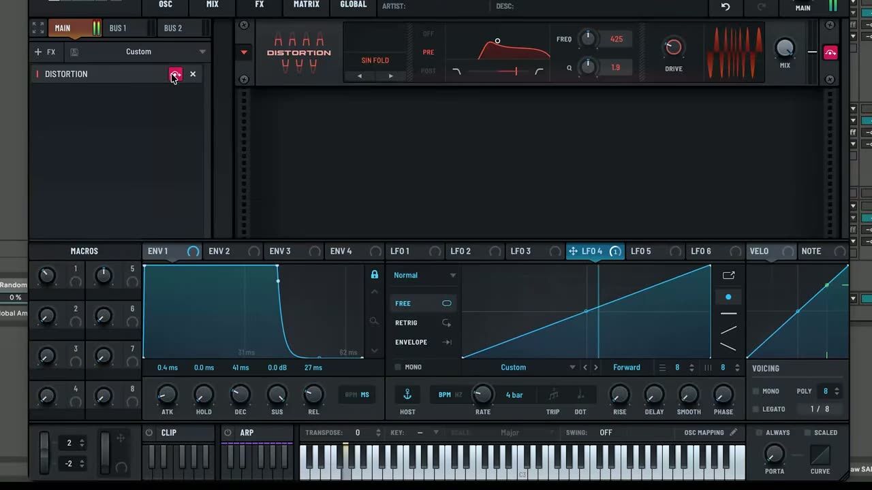The height and width of the screenshot is (490, 872).
Task: Set LFO trigger mode to ENVELOPE
Action: click(422, 342)
